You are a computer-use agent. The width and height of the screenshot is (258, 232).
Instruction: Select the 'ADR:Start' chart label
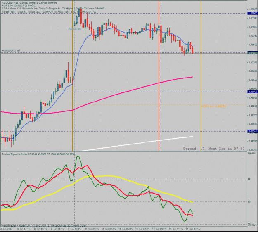[75, 29]
